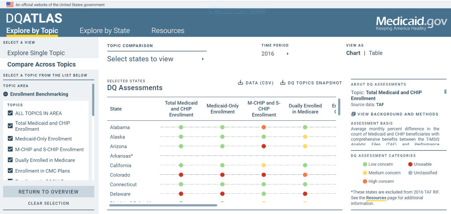The height and width of the screenshot is (214, 451).
Task: Click Return to Overview button
Action: [48, 192]
